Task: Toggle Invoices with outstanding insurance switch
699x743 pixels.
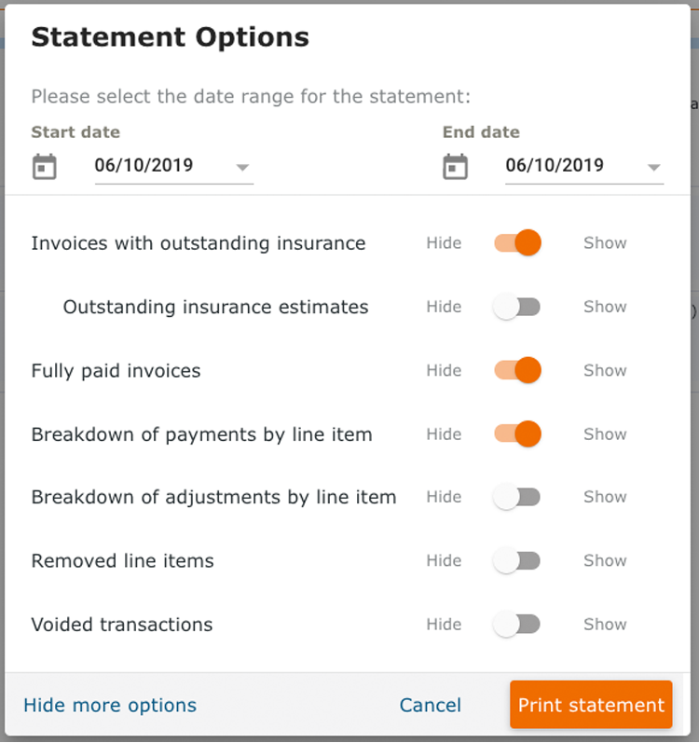Action: (x=517, y=242)
